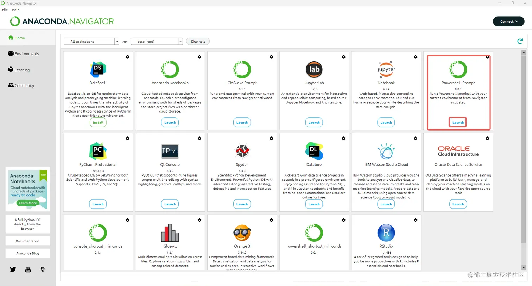This screenshot has width=532, height=286.
Task: Open gear options for Jupyter Notebook card
Action: point(416,57)
